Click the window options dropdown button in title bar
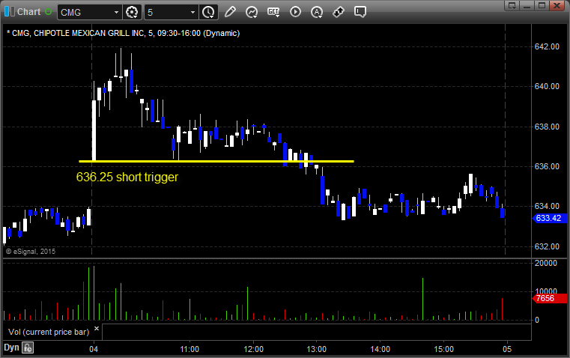This screenshot has height=358, width=570. (512, 5)
